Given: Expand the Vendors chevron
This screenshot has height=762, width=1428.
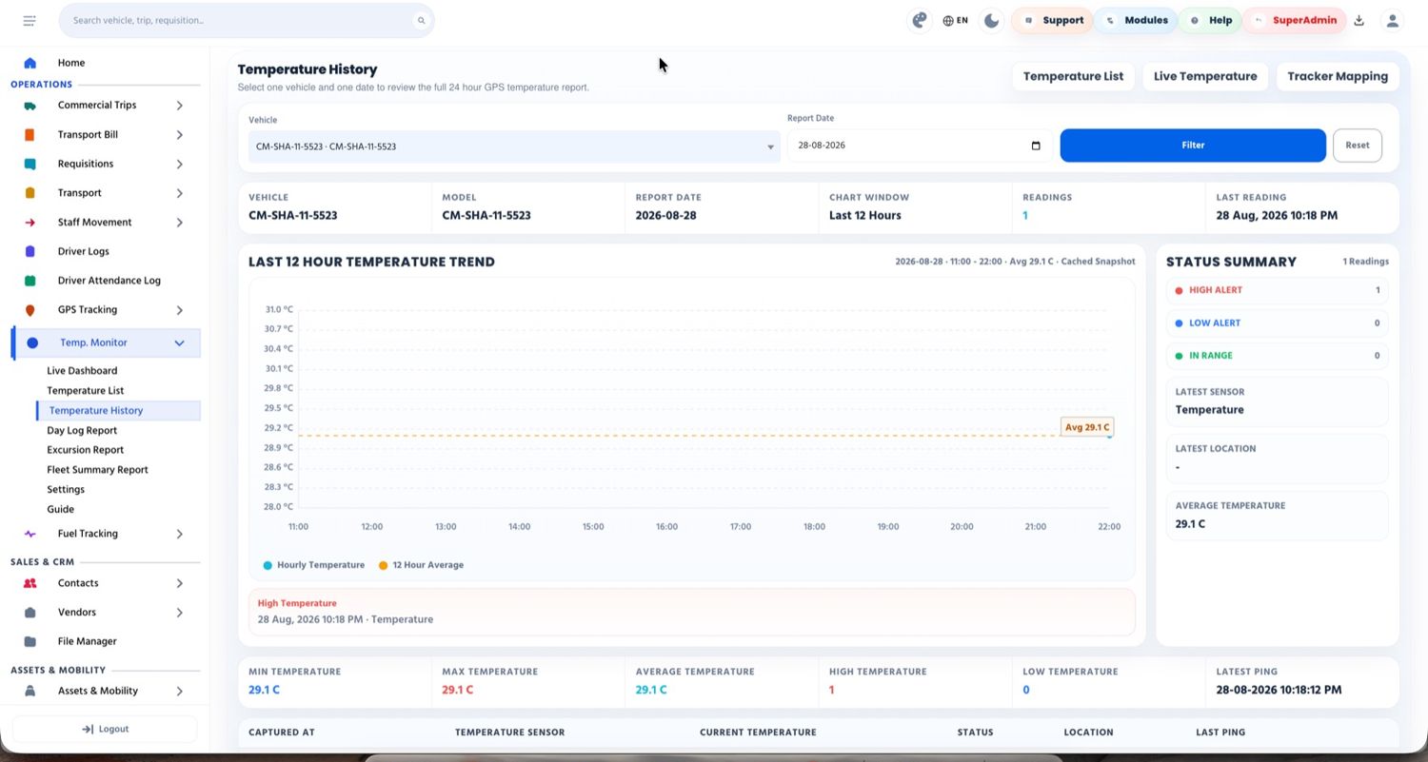Looking at the screenshot, I should click(x=179, y=613).
